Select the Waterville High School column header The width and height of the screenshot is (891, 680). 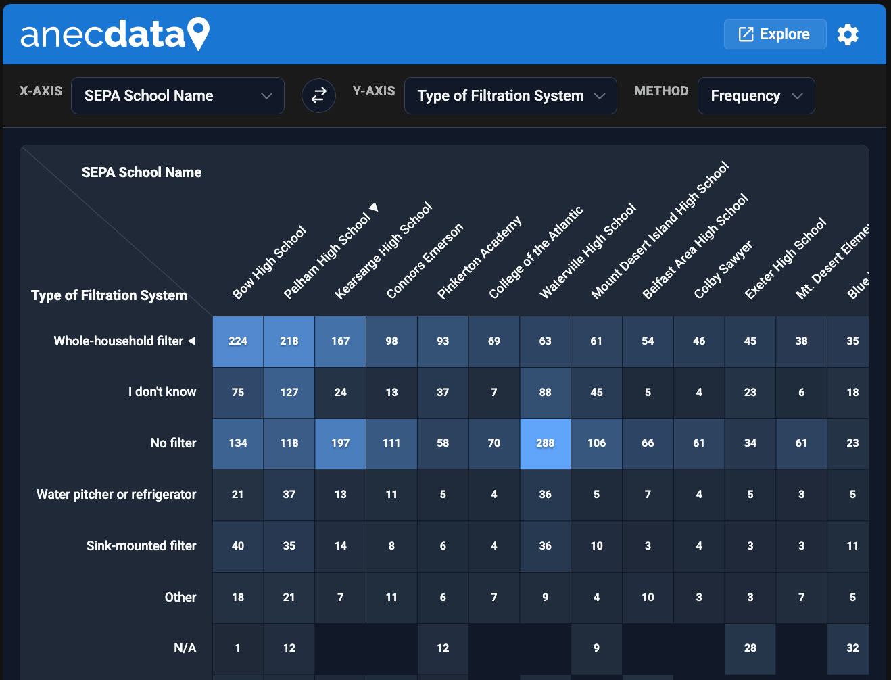click(587, 251)
